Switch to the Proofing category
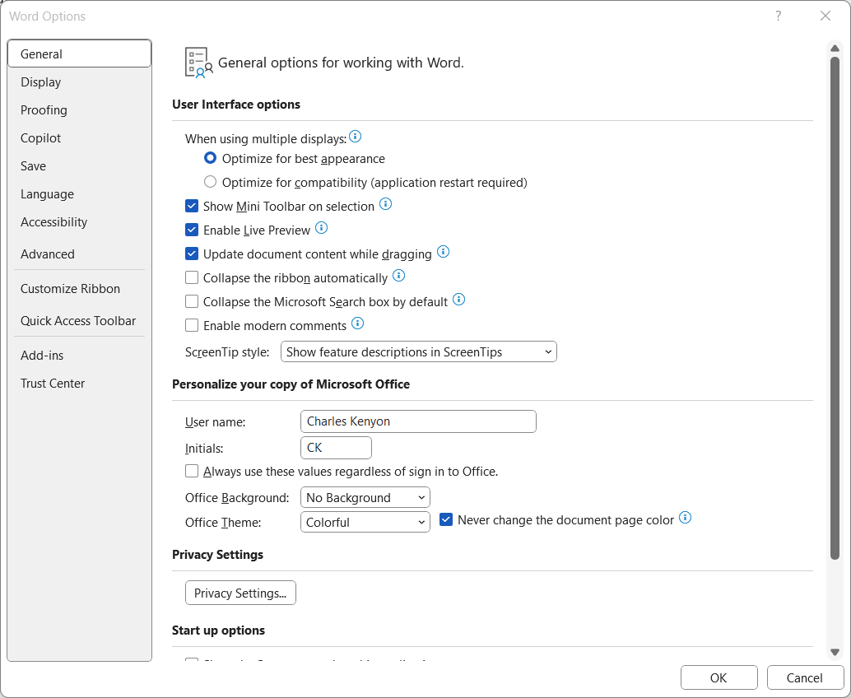Screen dimensions: 851x698 pyautogui.click(x=44, y=110)
